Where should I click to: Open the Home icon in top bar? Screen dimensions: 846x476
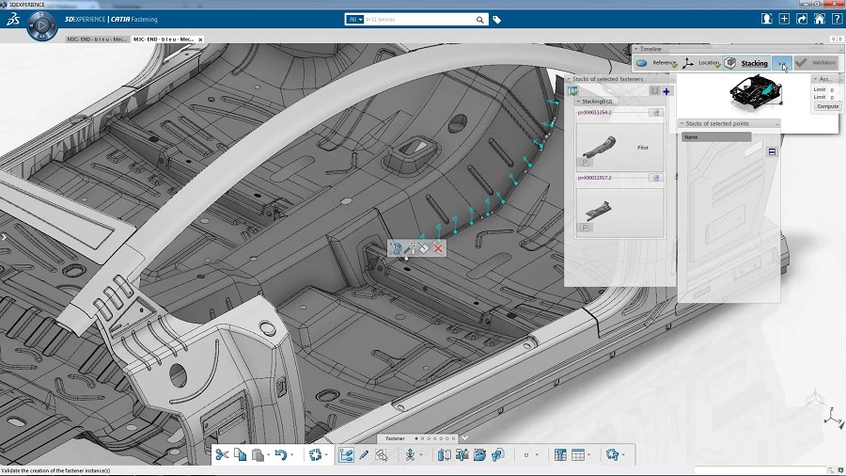click(x=819, y=19)
